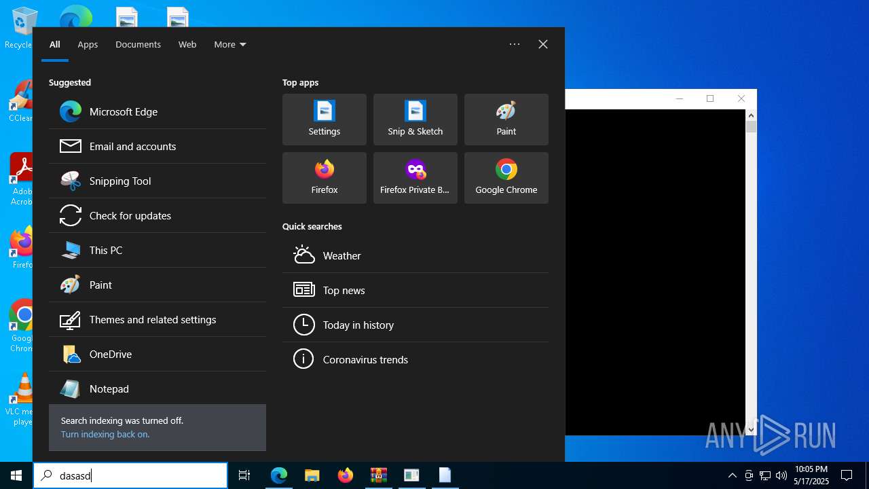Open search options ellipsis menu
This screenshot has height=489, width=869.
[x=515, y=44]
